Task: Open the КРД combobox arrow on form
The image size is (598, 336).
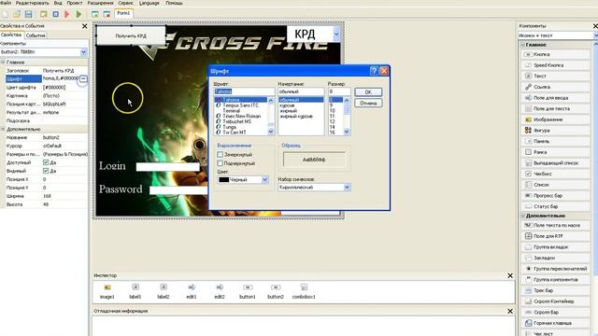Action: pyautogui.click(x=336, y=35)
